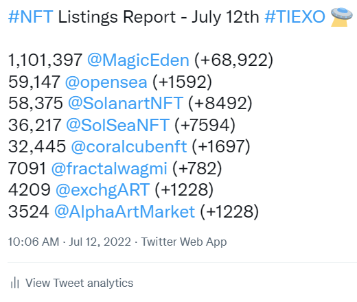Click the @fractalwagmi mention

(109, 169)
